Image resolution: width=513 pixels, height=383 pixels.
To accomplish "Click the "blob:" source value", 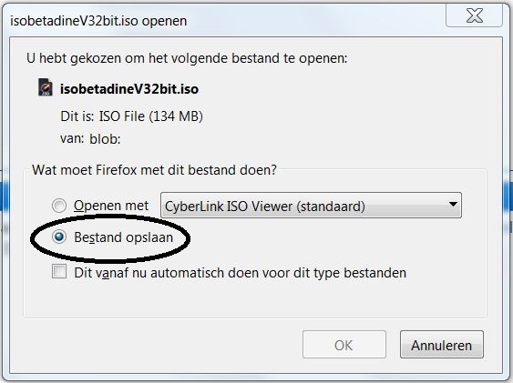I will coord(105,139).
